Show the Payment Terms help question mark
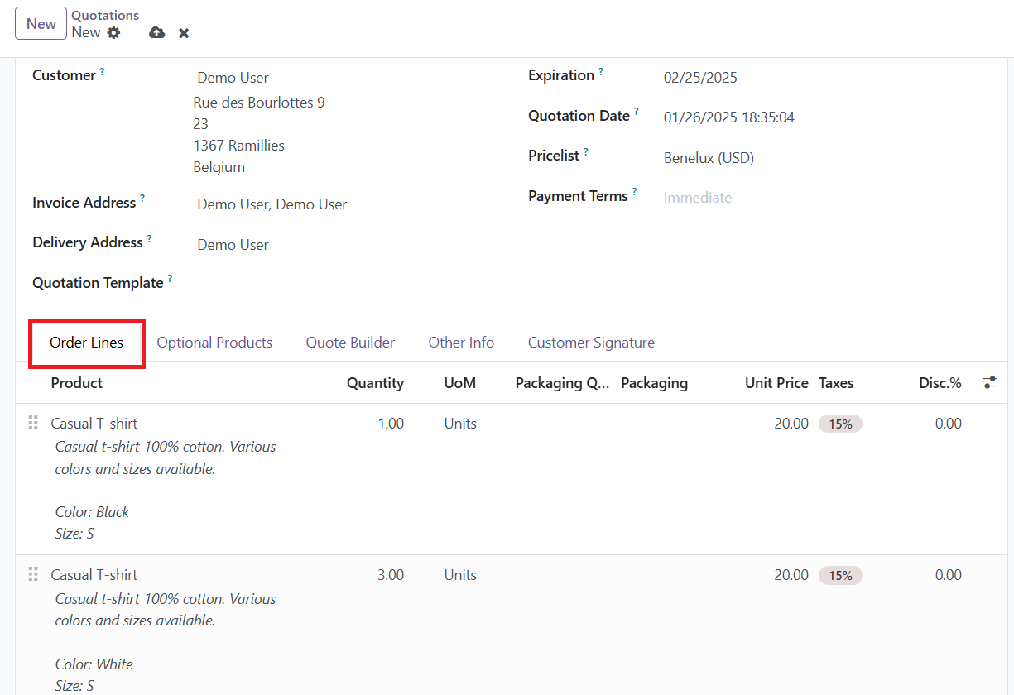 tap(635, 193)
